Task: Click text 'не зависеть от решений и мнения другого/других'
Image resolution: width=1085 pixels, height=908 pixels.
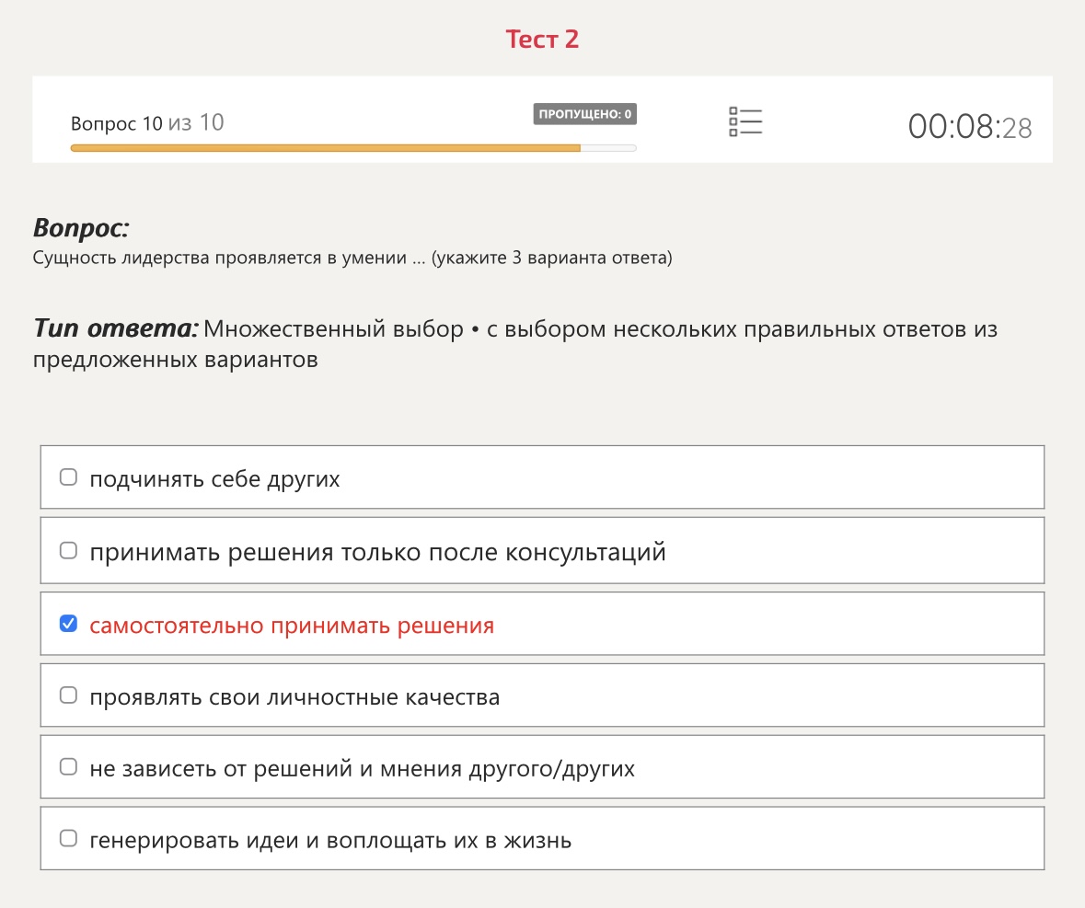Action: click(362, 768)
